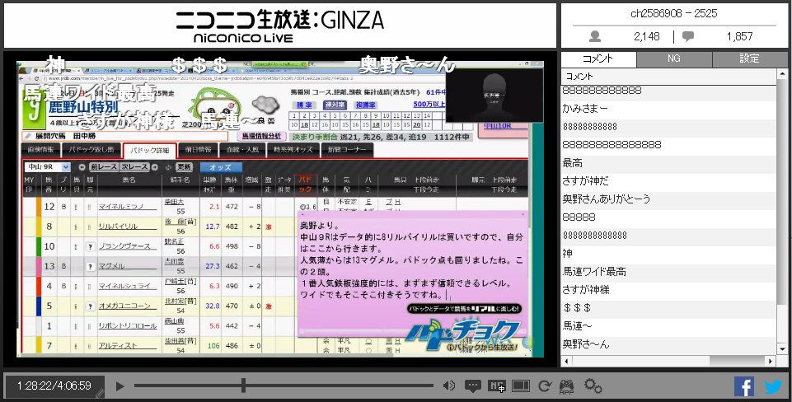Click the blue オッズ button
This screenshot has height=402, width=792.
pos(221,167)
